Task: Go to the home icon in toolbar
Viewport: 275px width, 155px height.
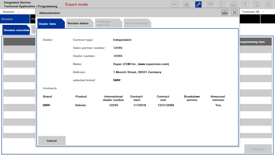Action: (x=187, y=4)
